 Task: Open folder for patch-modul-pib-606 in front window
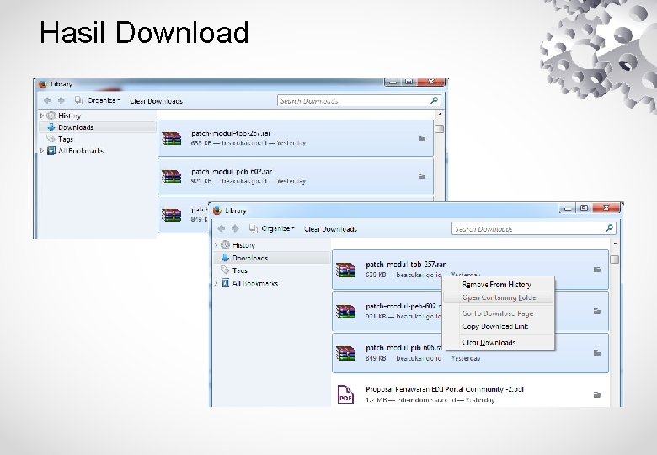(x=597, y=353)
